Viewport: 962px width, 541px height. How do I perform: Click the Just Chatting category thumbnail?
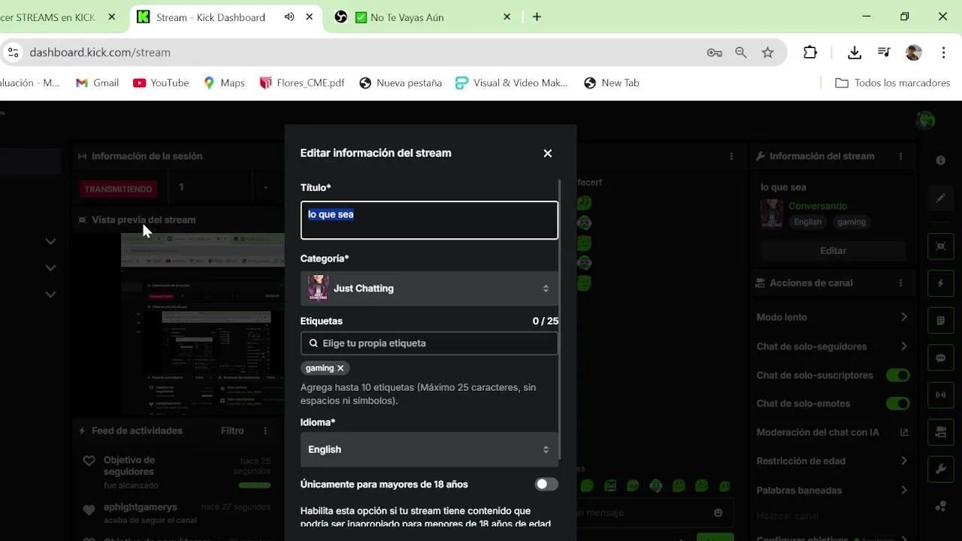[x=318, y=289]
